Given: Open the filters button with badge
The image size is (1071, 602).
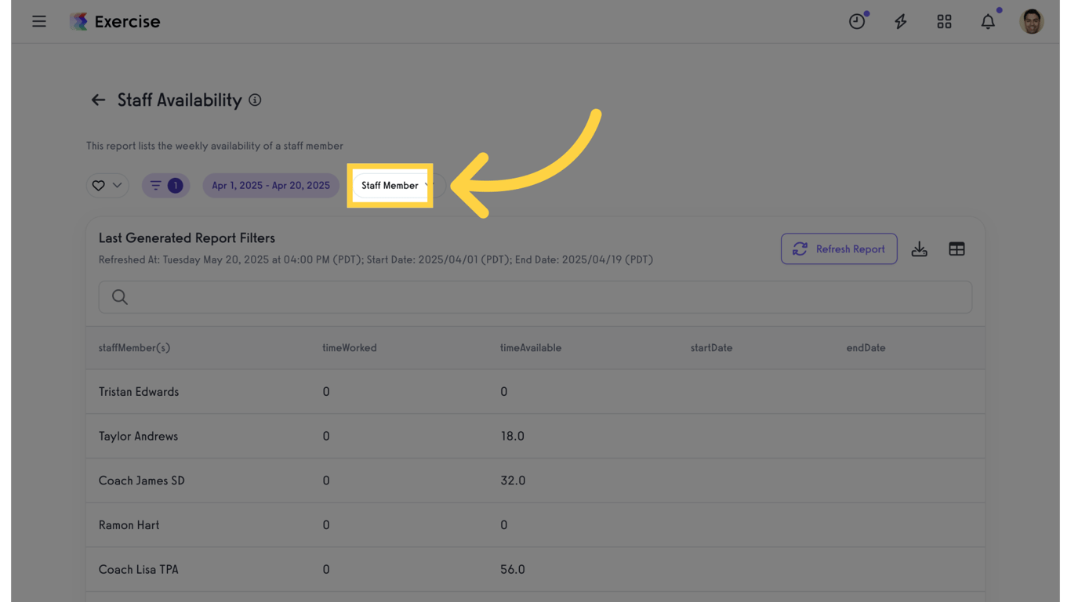Looking at the screenshot, I should pyautogui.click(x=165, y=186).
